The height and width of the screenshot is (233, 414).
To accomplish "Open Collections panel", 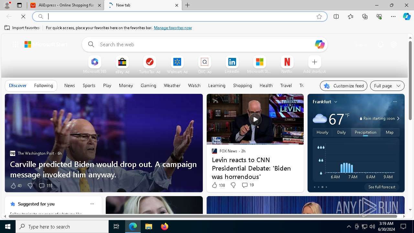I will point(365,17).
